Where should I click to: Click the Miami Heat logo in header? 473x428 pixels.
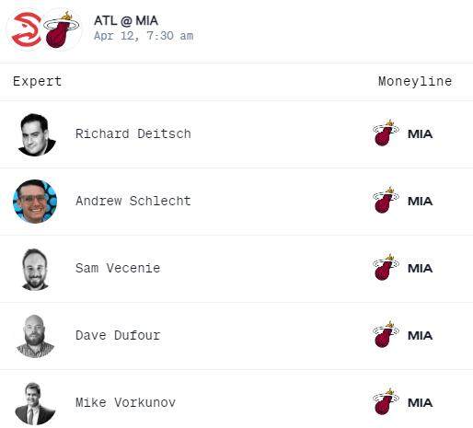coord(62,29)
